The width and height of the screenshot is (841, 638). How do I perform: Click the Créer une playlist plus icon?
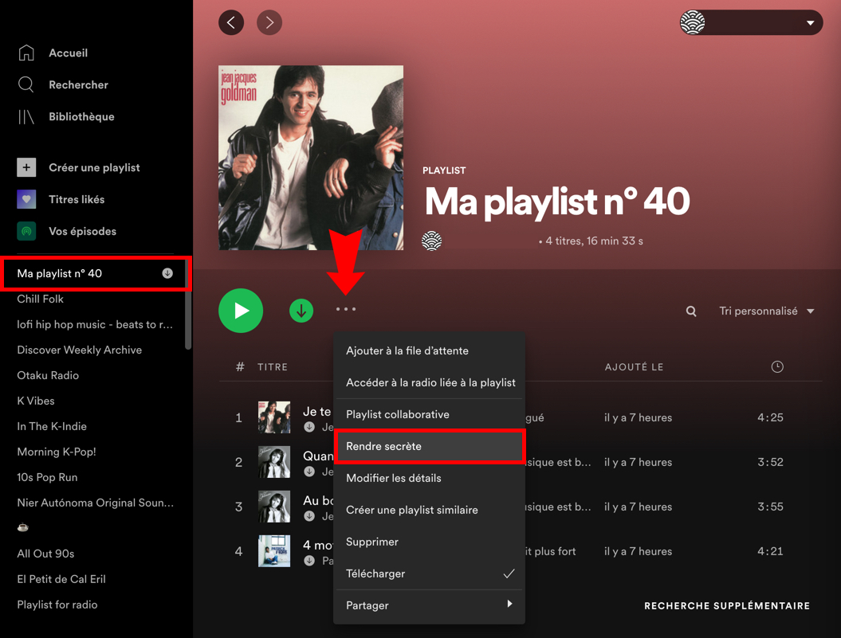tap(27, 167)
